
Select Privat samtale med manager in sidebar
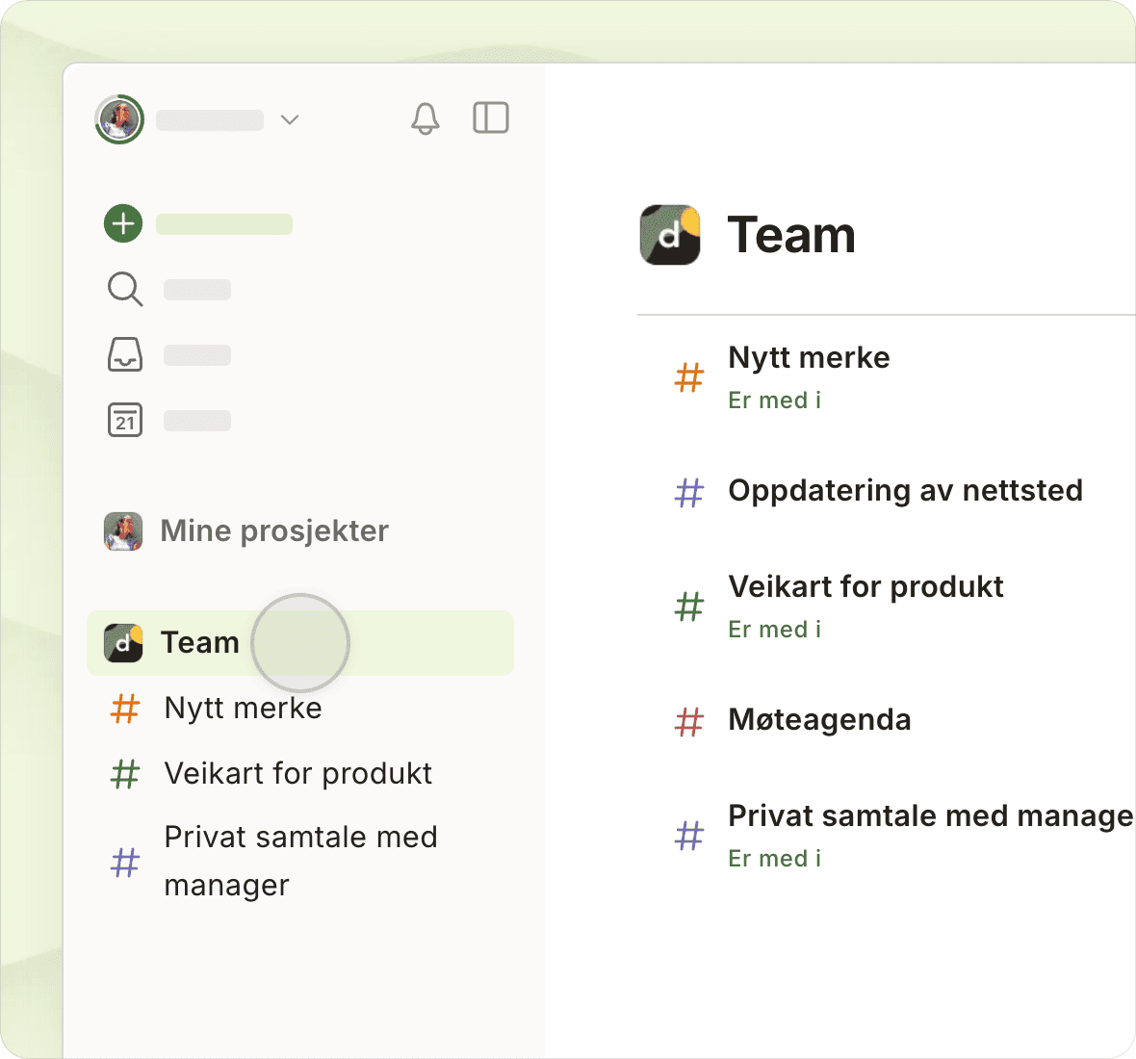pyautogui.click(x=300, y=861)
